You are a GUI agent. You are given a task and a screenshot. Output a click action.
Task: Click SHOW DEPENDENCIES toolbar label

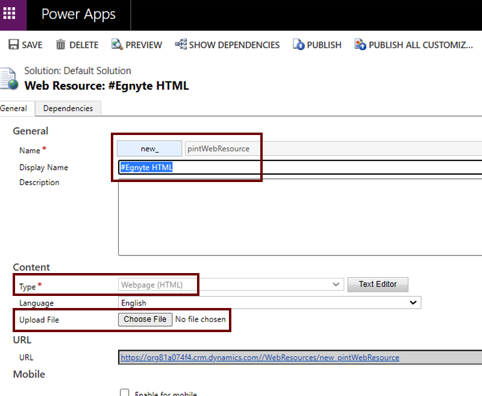click(x=234, y=45)
